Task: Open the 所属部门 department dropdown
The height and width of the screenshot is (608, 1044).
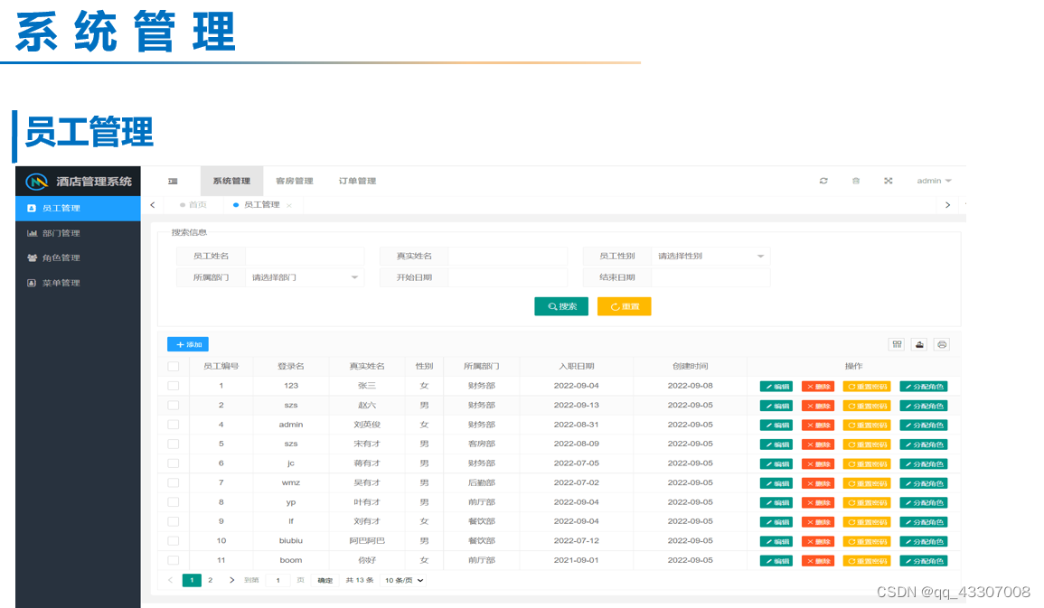Action: 305,277
